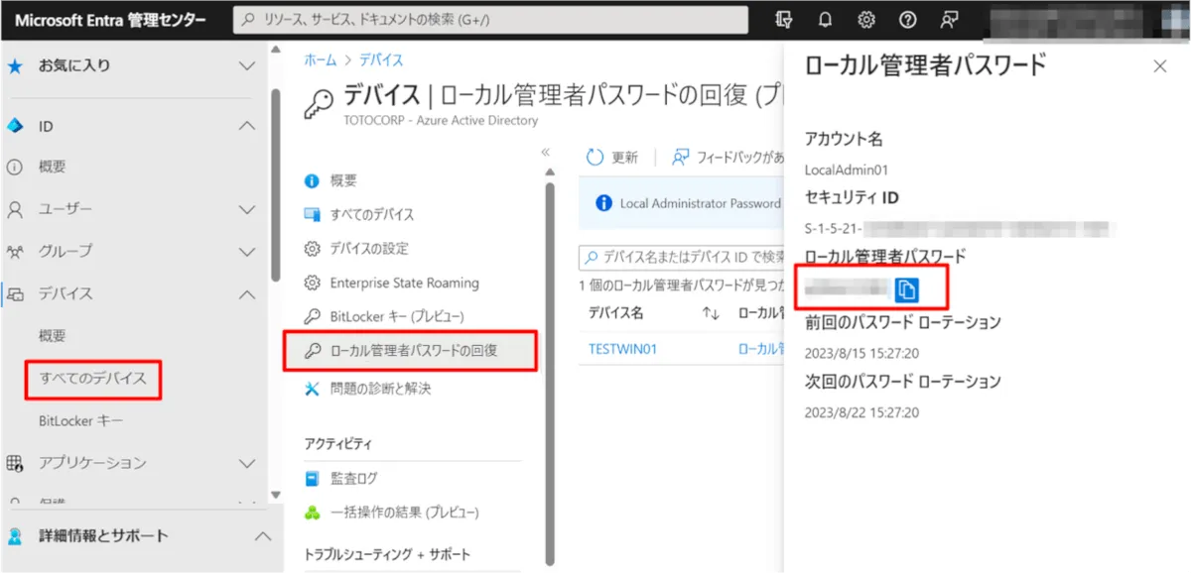
Task: Open Cloud Shell portal icon in top bar
Action: click(785, 20)
